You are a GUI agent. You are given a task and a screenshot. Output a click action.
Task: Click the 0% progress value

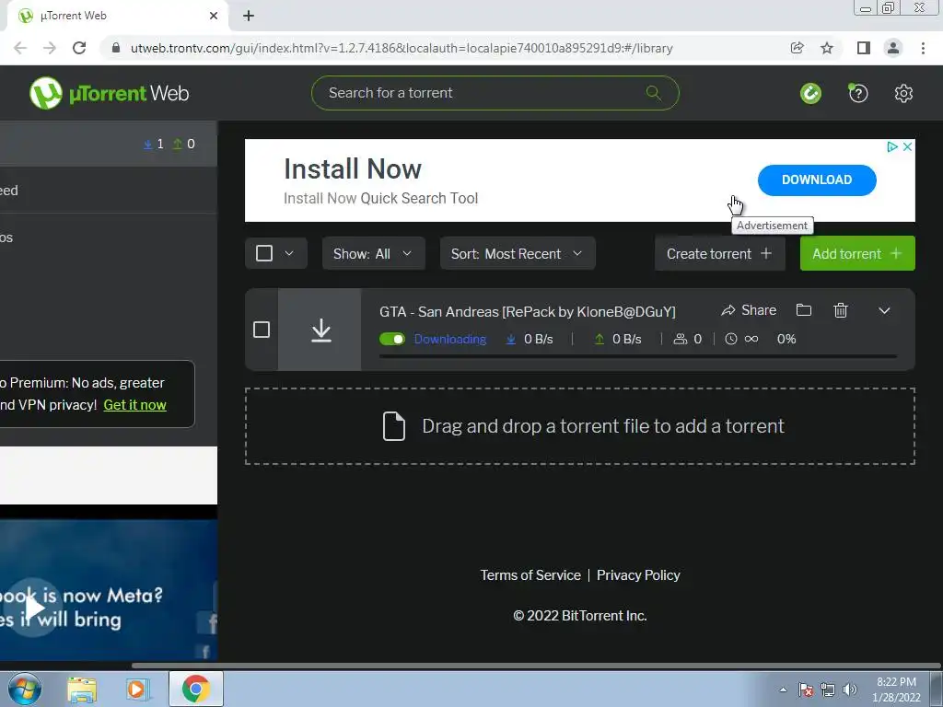click(786, 339)
